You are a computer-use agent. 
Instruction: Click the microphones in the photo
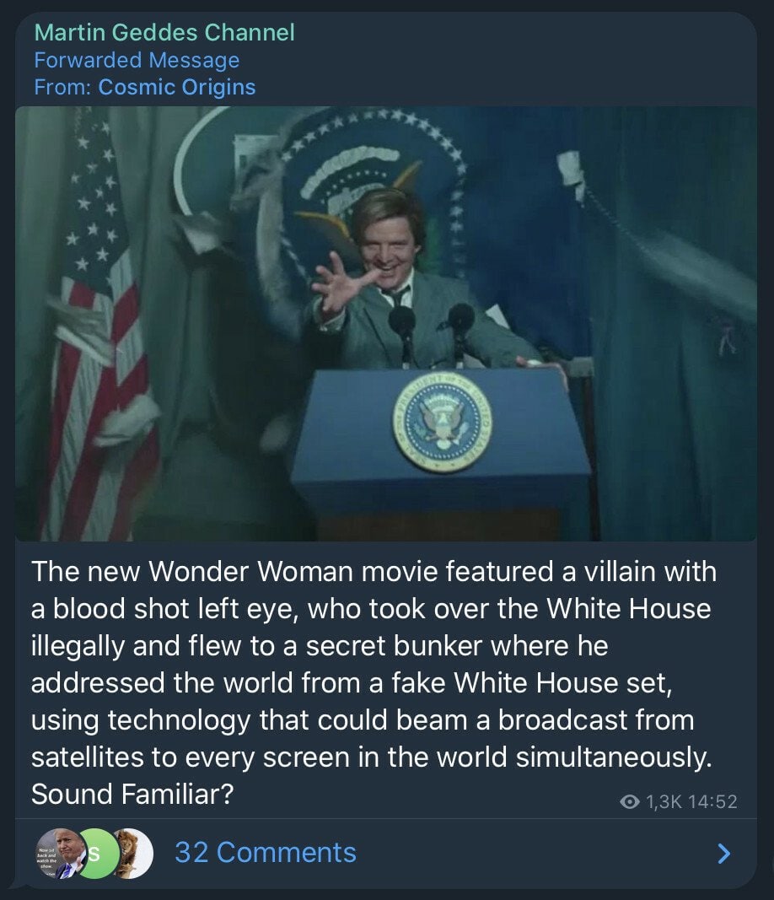pos(432,333)
